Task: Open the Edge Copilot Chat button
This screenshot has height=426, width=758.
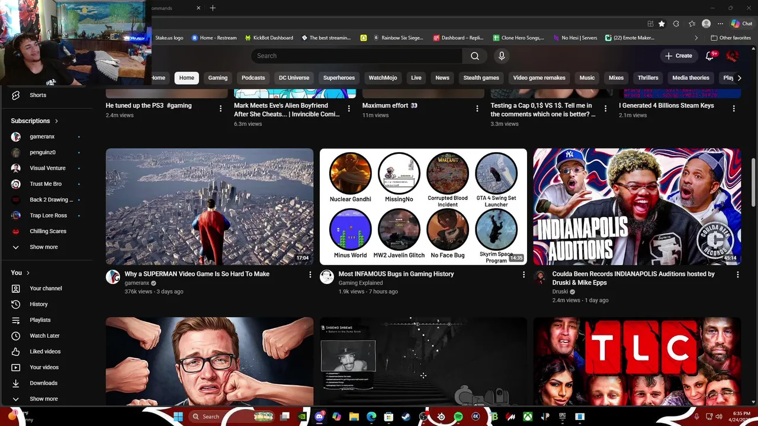Action: [x=741, y=24]
